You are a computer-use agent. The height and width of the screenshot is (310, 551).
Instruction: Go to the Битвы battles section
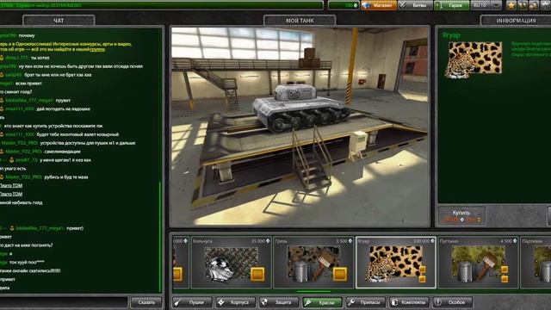point(415,5)
